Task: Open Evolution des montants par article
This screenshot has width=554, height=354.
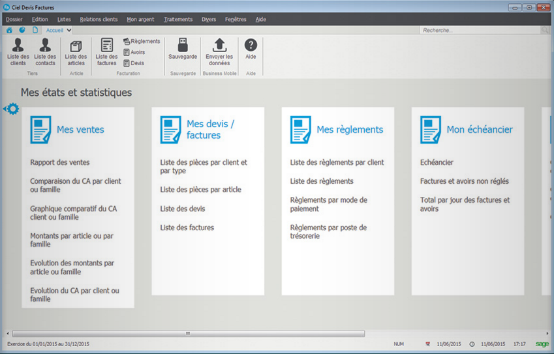Action: coord(72,267)
